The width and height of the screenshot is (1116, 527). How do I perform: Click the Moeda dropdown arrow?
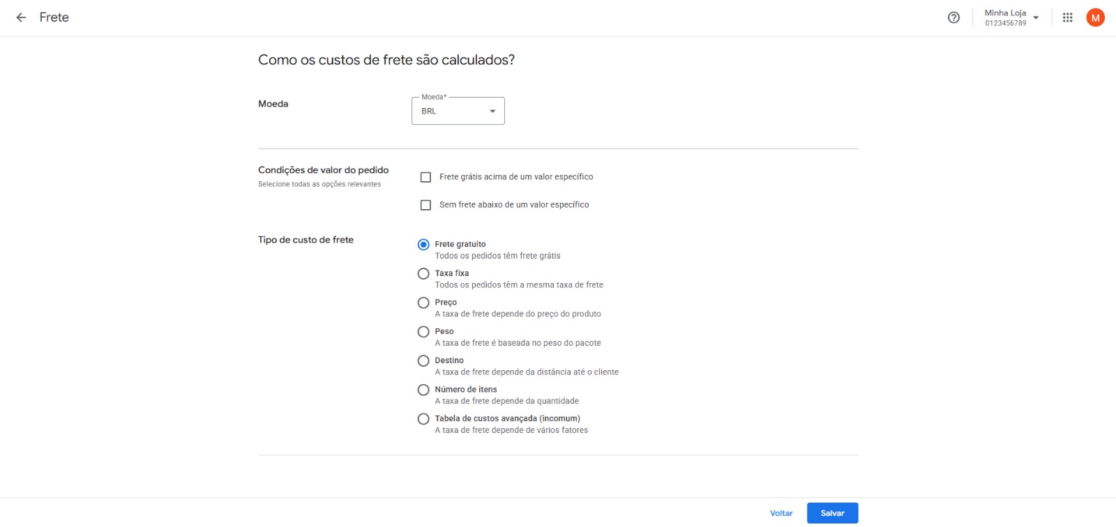point(492,112)
